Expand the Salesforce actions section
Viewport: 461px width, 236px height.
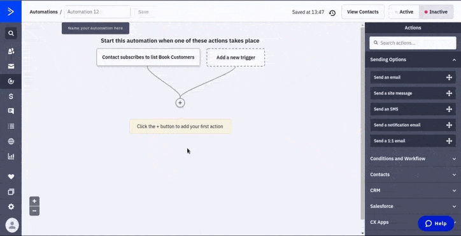point(413,206)
